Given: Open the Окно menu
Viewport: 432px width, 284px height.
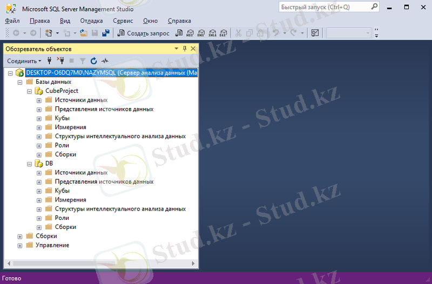Looking at the screenshot, I should (151, 21).
